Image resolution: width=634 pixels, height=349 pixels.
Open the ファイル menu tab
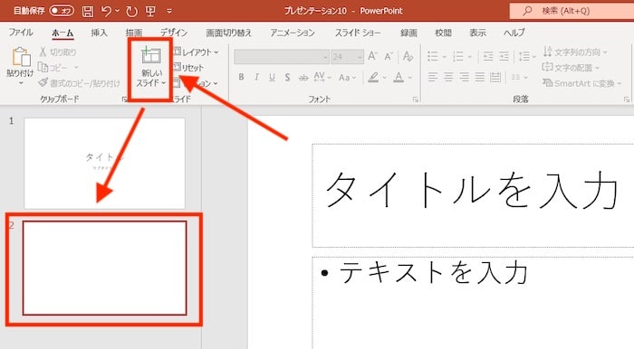[21, 33]
